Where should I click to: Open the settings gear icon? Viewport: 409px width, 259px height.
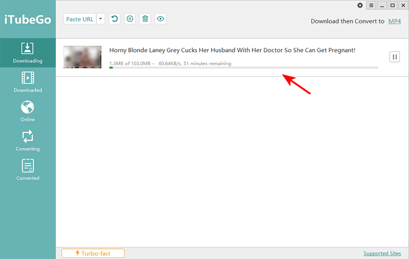360,6
